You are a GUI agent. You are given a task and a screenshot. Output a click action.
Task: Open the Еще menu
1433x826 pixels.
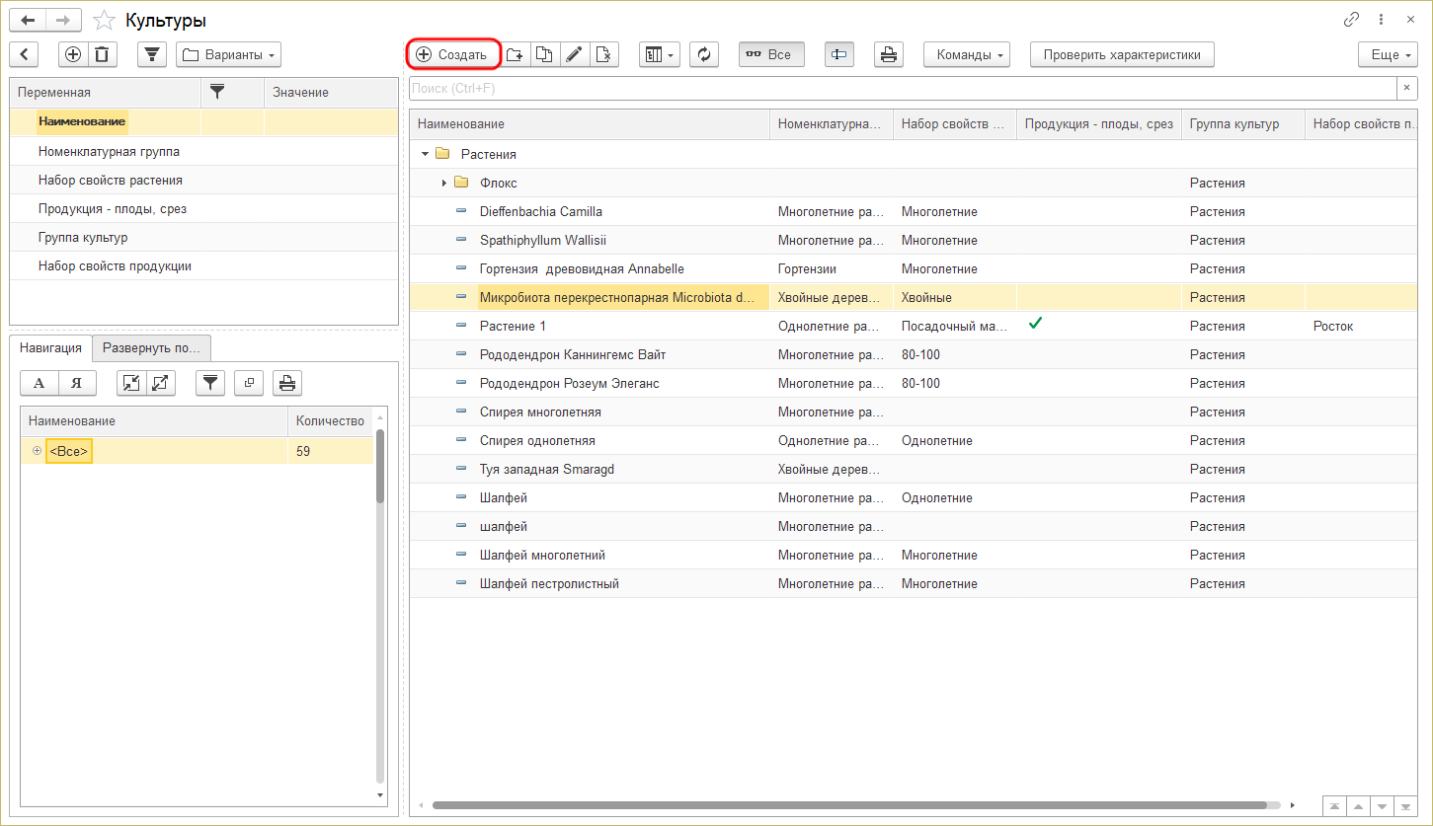click(x=1388, y=55)
